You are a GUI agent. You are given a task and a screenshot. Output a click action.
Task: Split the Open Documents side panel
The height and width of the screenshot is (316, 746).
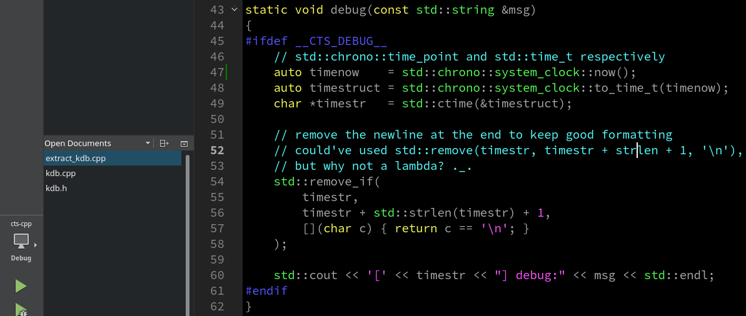[164, 143]
